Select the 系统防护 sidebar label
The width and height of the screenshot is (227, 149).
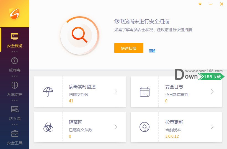[15, 94]
